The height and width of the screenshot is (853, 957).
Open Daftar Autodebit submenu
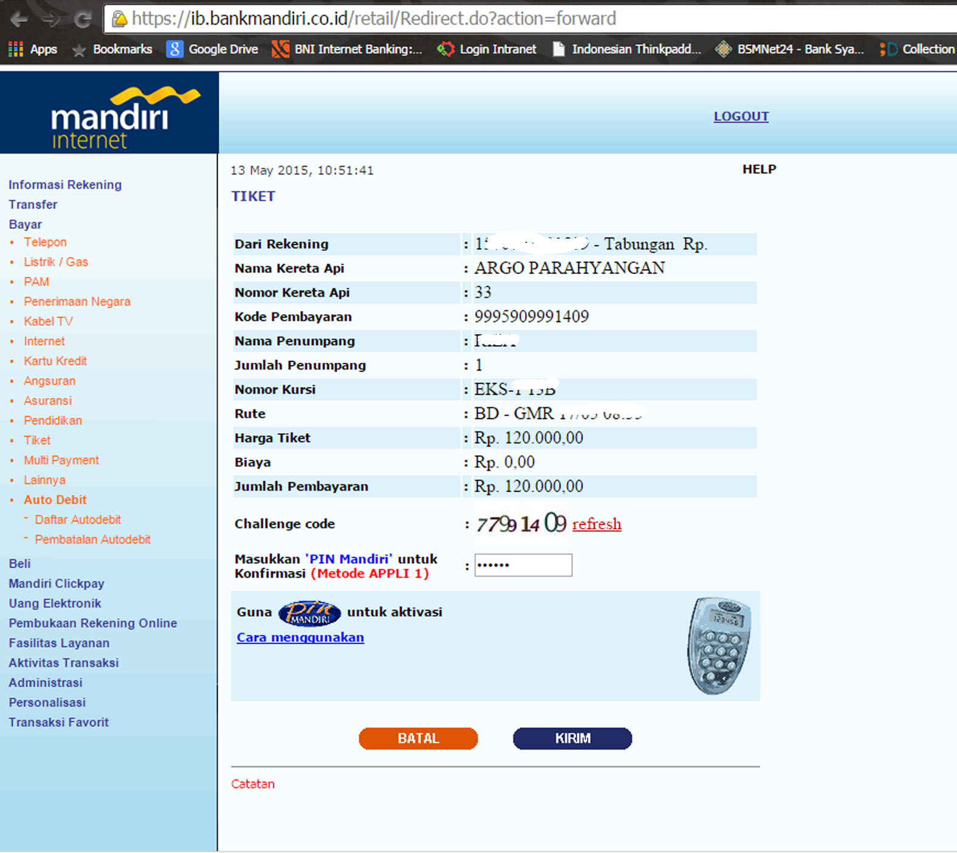(78, 520)
